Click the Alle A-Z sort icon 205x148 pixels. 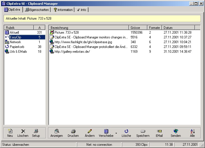(x=192, y=131)
